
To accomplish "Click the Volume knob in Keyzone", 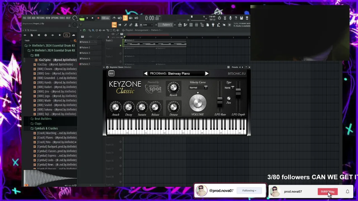I will (x=197, y=103).
